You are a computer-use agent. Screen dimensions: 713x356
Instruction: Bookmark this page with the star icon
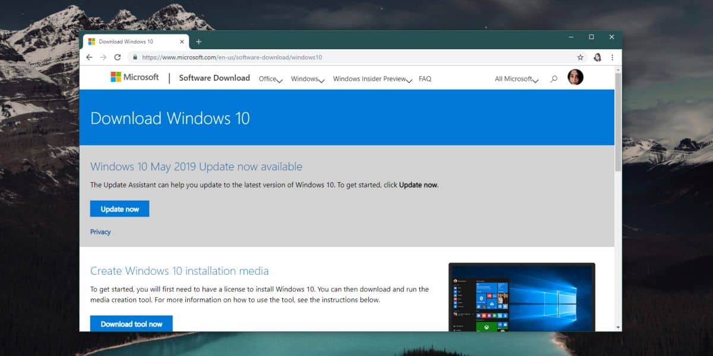(579, 57)
